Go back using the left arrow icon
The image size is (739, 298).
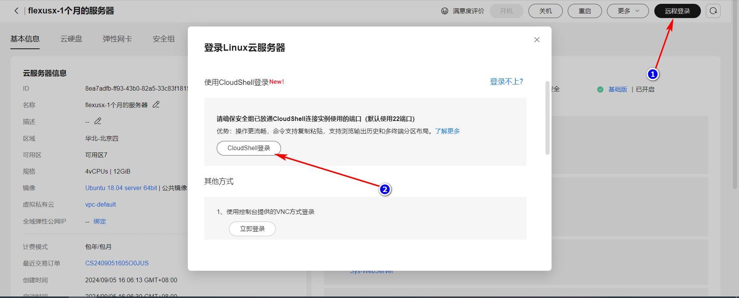[16, 11]
